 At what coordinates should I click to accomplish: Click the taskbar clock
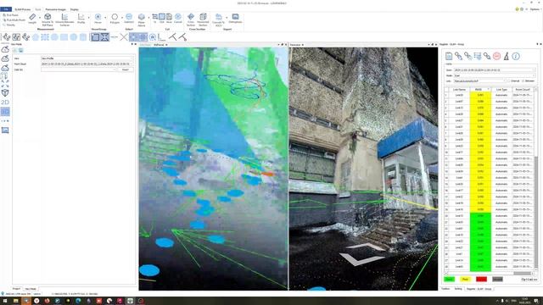pyautogui.click(x=524, y=301)
